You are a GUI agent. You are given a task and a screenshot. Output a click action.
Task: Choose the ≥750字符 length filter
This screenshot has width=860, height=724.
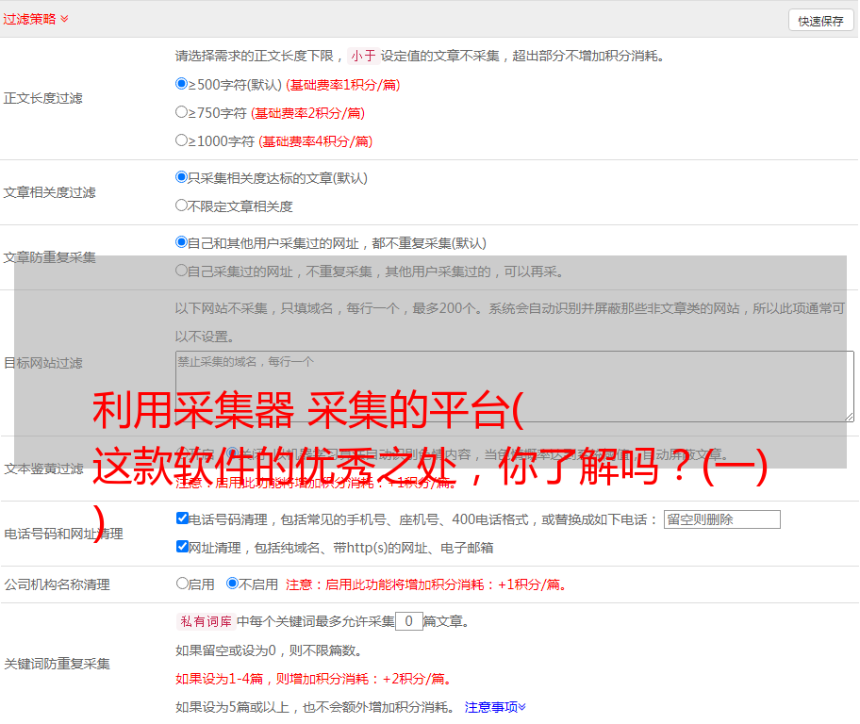tap(182, 112)
